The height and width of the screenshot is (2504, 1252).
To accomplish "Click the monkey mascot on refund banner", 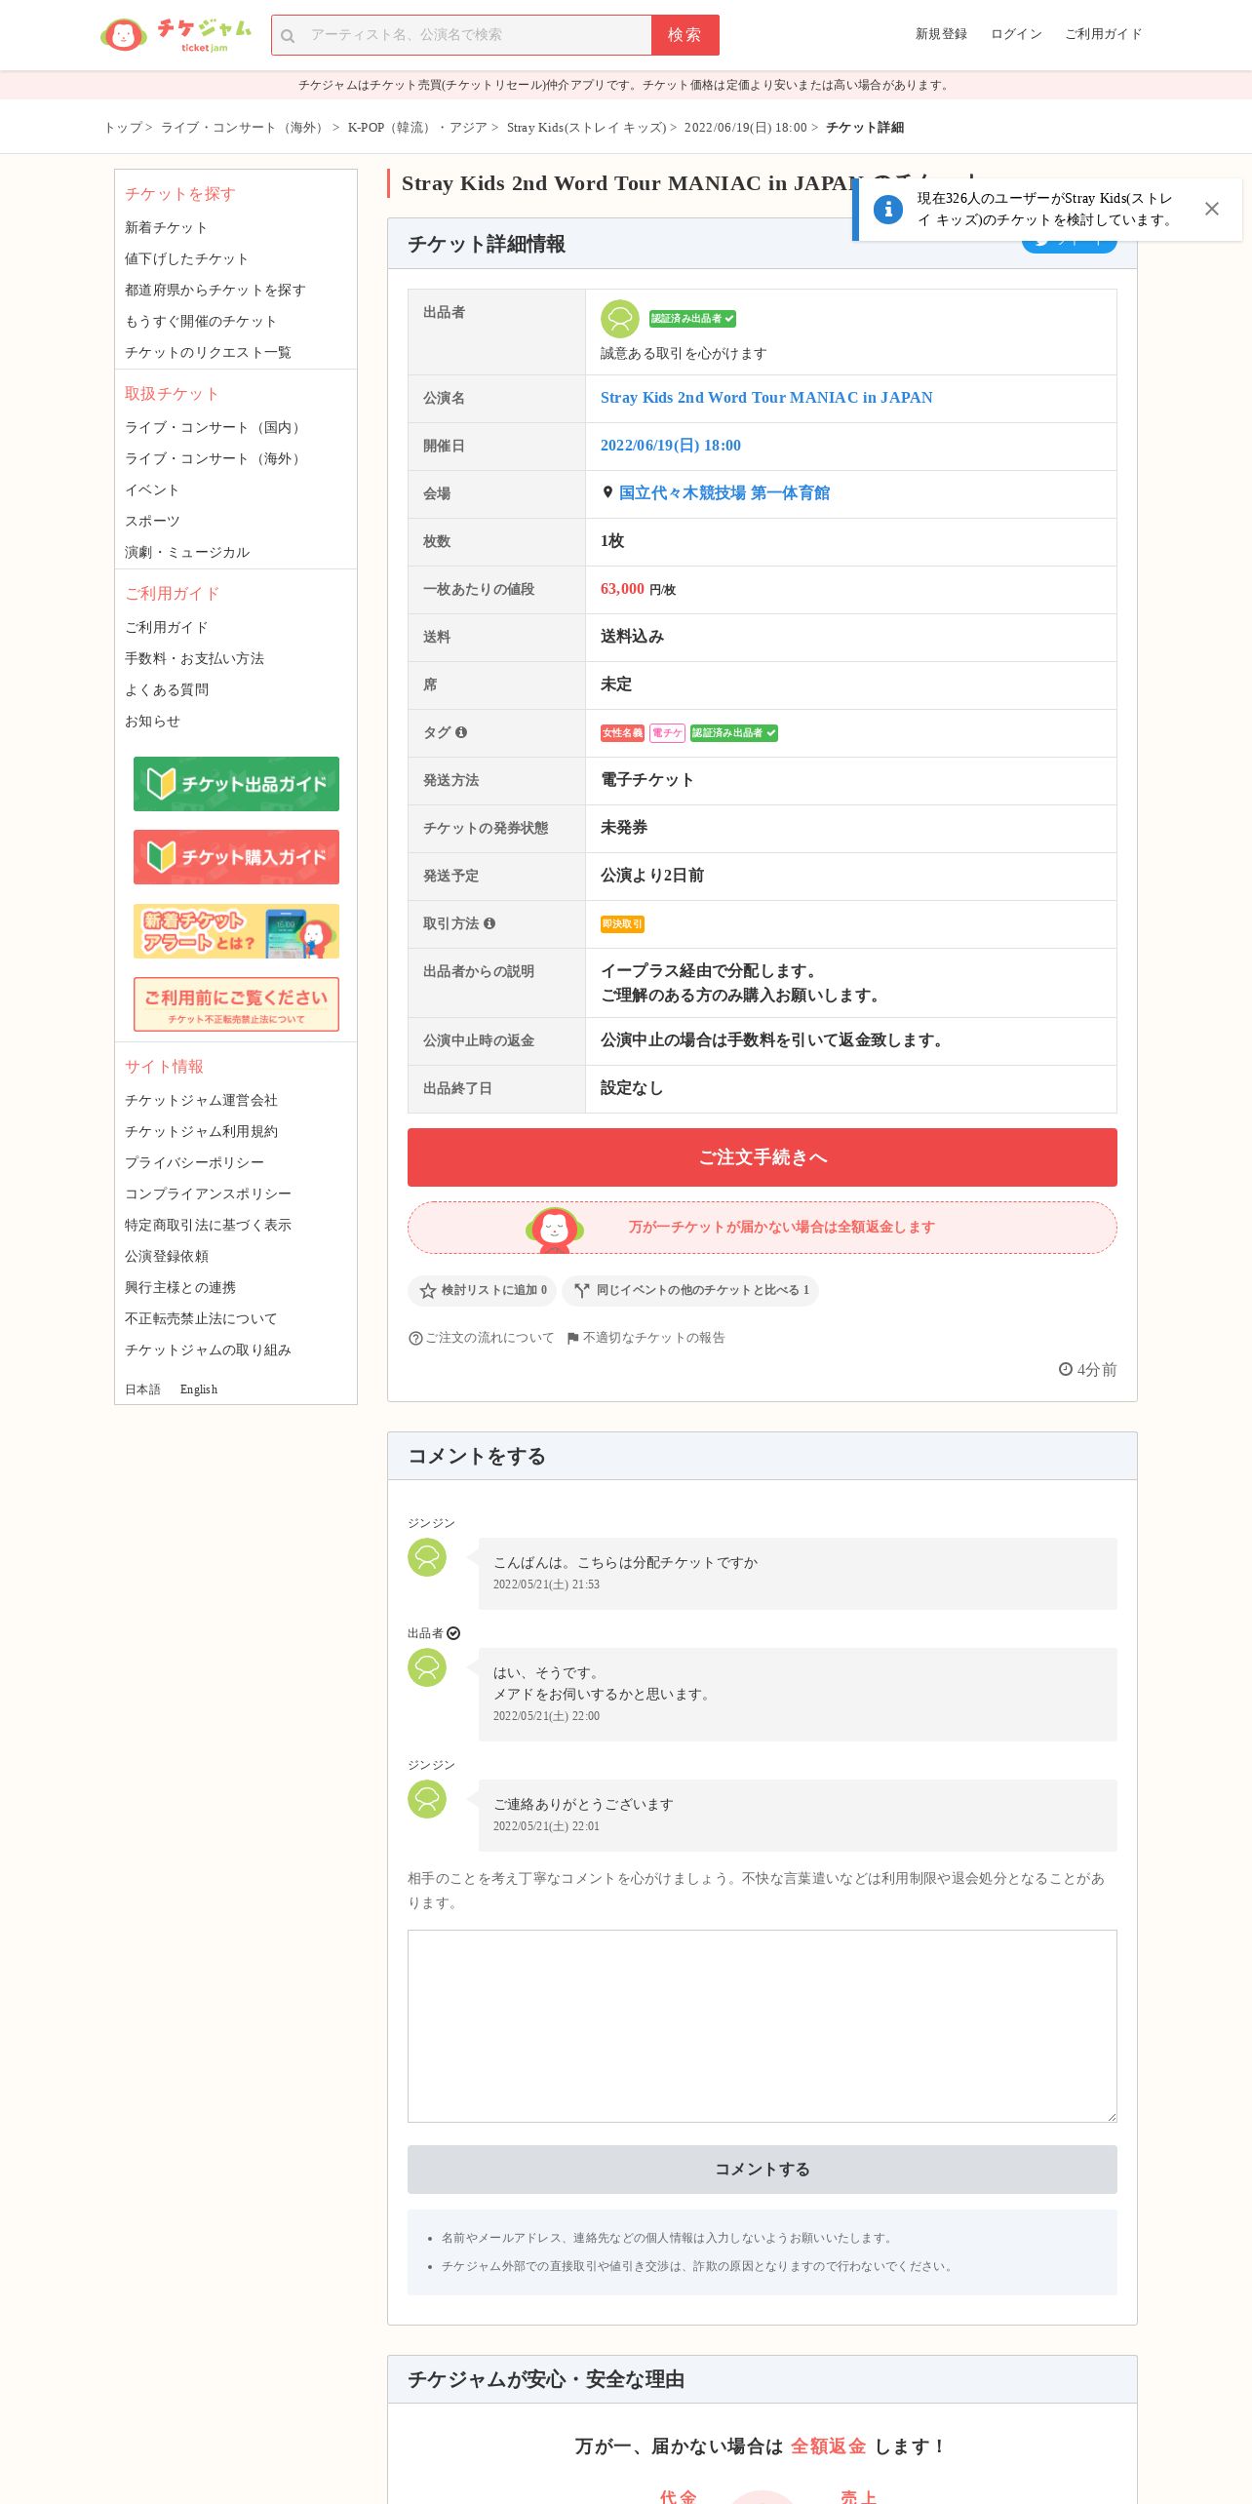I will (554, 1230).
